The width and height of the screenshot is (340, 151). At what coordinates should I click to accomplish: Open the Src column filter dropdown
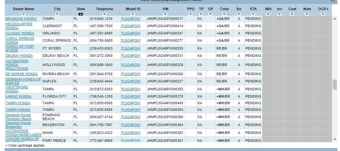pos(239,14)
